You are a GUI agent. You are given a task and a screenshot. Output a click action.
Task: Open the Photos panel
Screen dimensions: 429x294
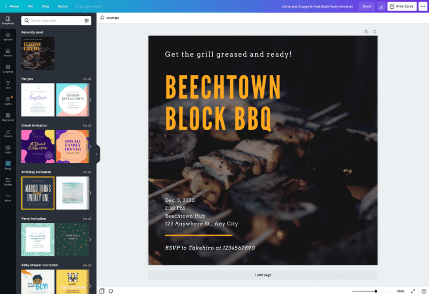click(x=8, y=53)
